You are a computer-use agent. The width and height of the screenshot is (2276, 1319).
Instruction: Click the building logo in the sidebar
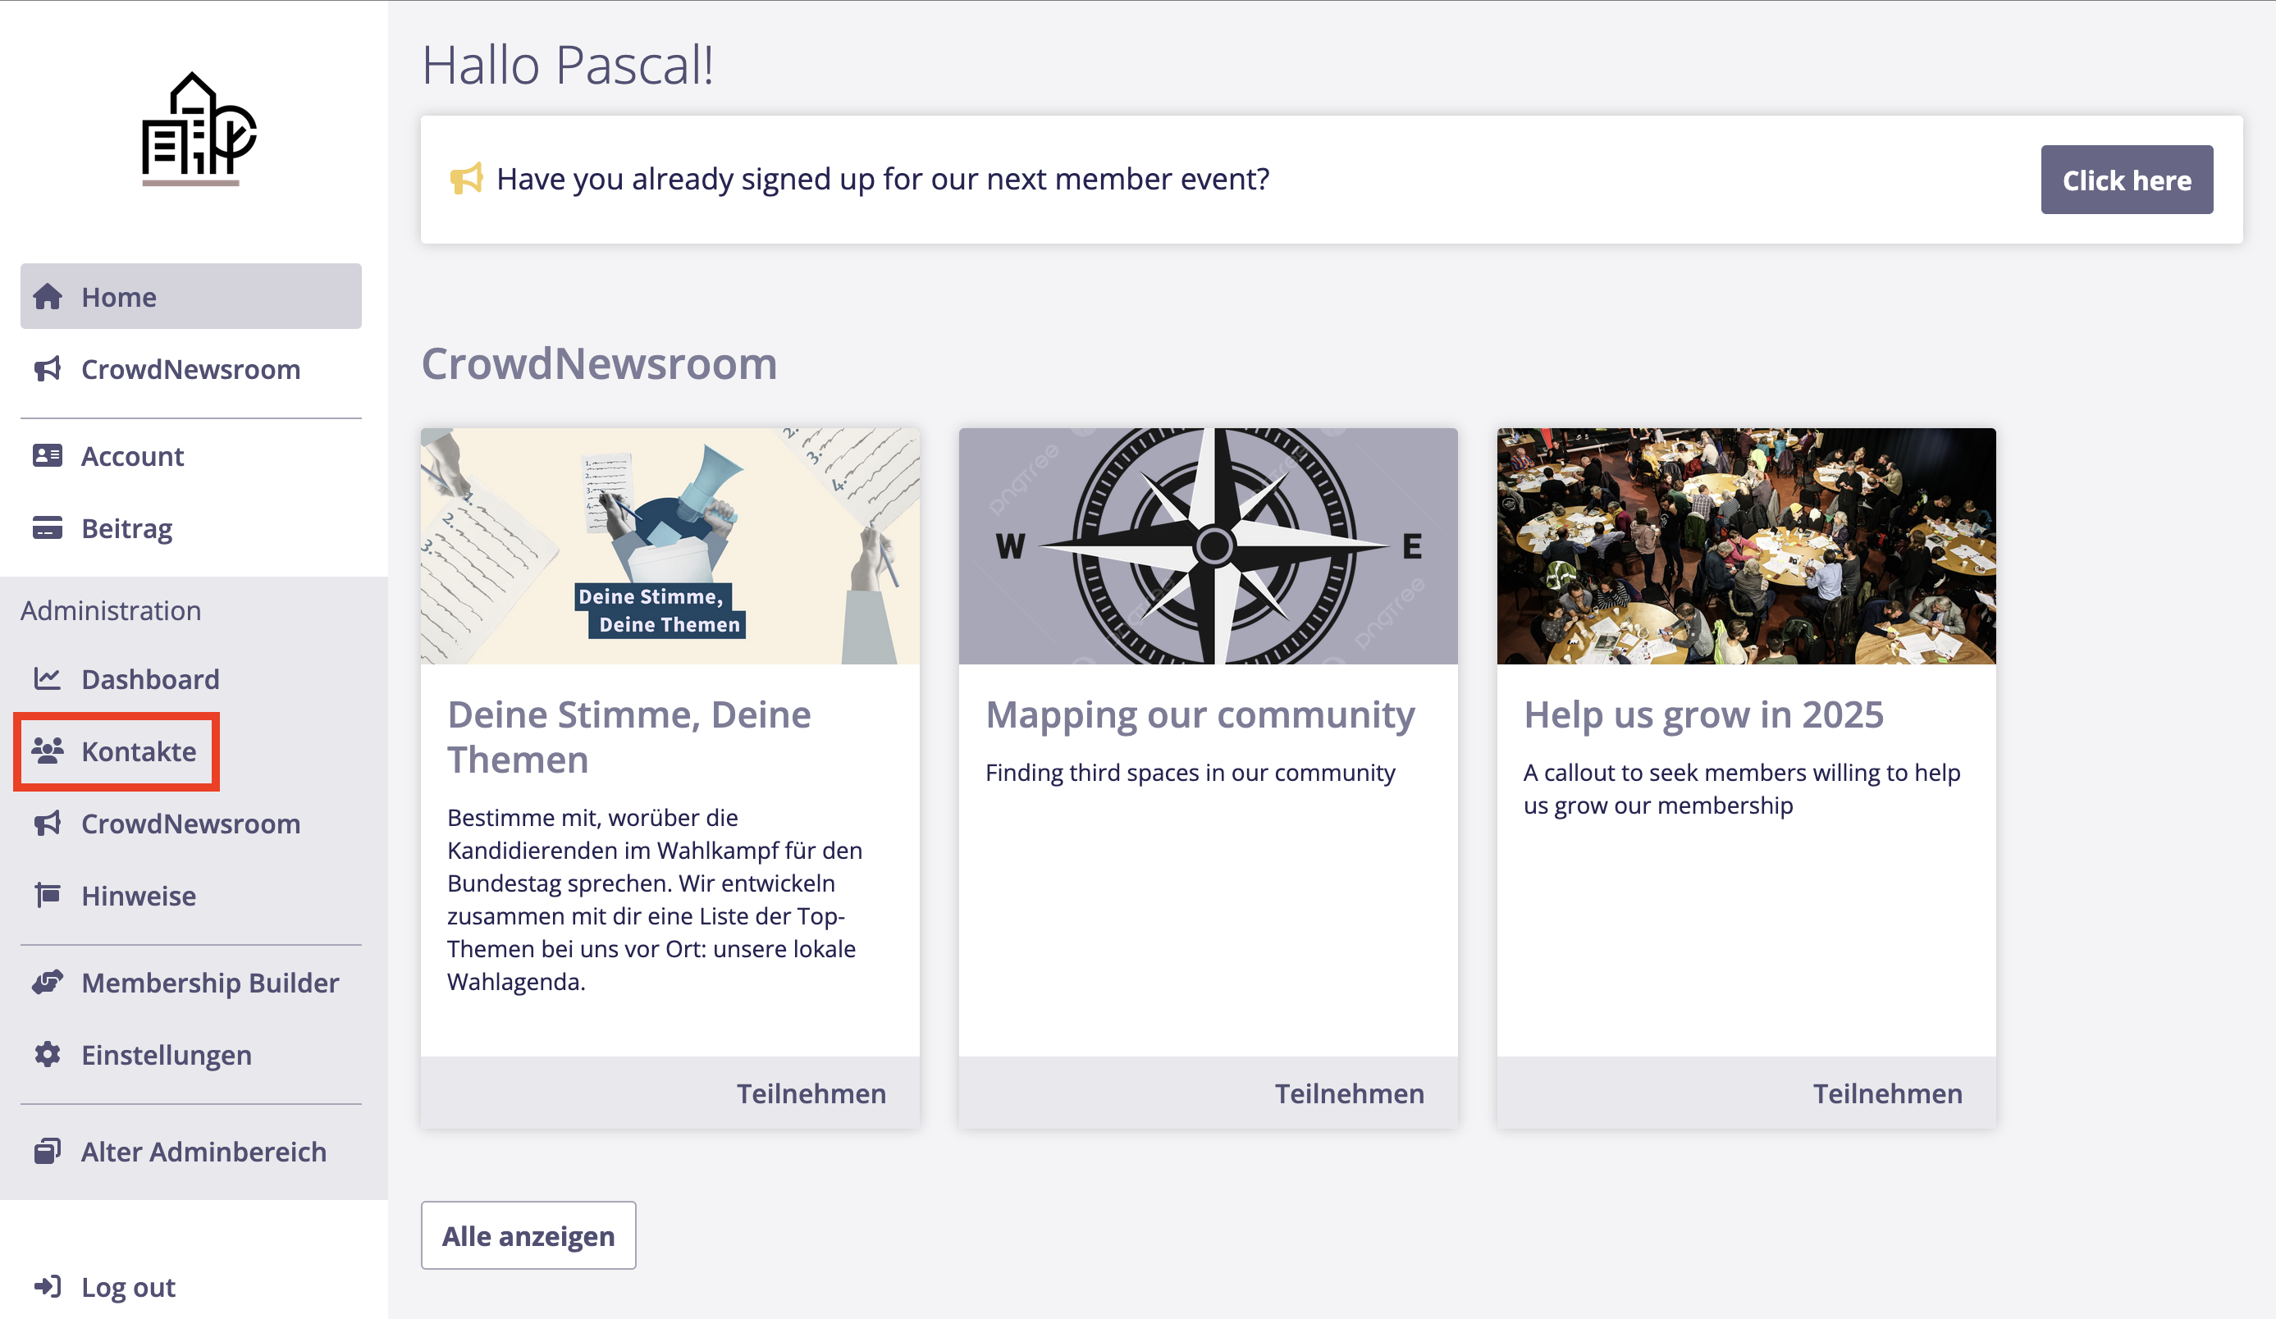point(198,127)
